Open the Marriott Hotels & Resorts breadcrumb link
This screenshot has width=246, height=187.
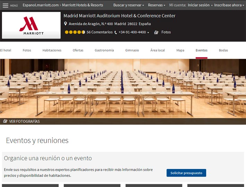(83, 5)
